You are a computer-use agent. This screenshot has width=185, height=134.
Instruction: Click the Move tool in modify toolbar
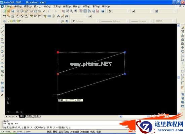coord(183,47)
